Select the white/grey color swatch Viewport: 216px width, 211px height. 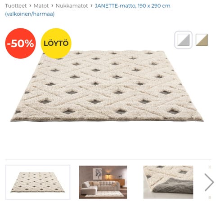click(183, 40)
